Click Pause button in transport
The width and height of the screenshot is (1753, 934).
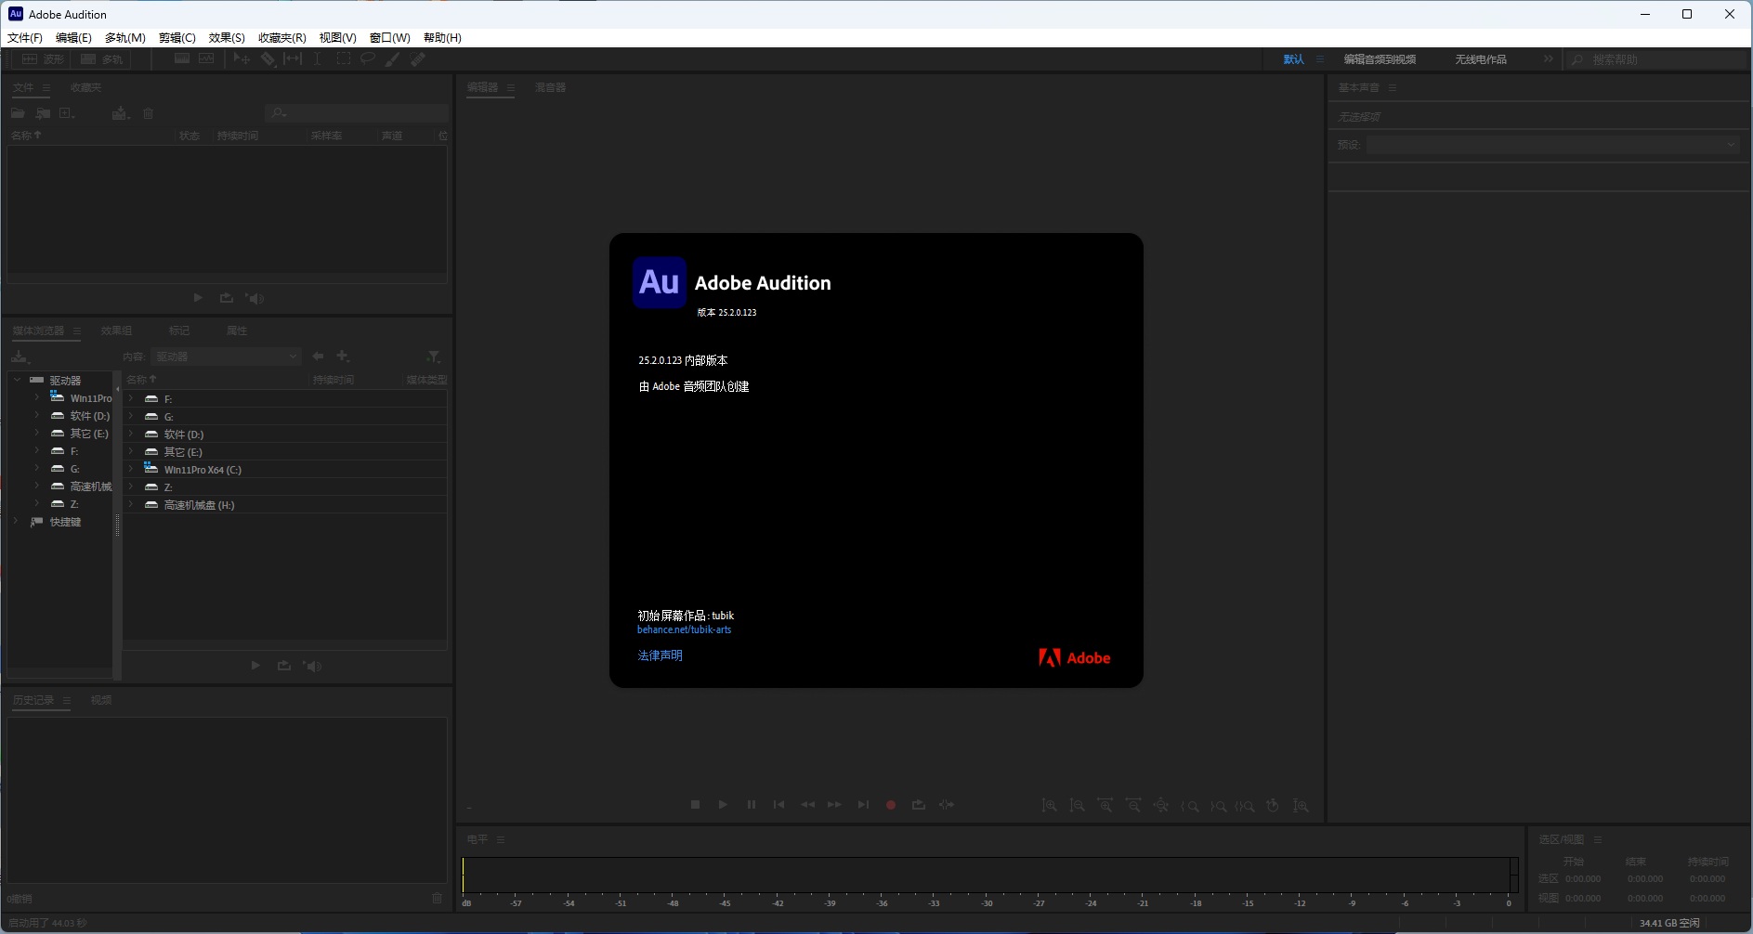click(751, 805)
